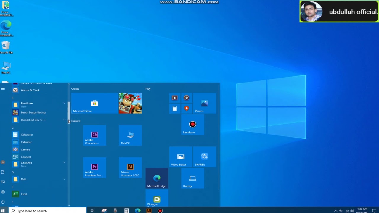
Task: Open Pictures from the Start side rail
Action: [3, 182]
